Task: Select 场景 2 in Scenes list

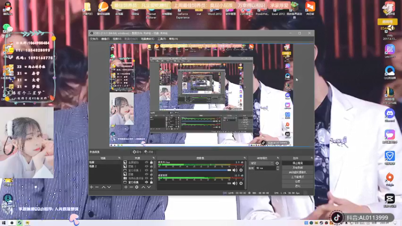Action: [x=105, y=166]
